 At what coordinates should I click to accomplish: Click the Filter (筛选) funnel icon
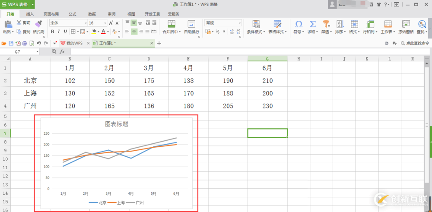point(326,24)
